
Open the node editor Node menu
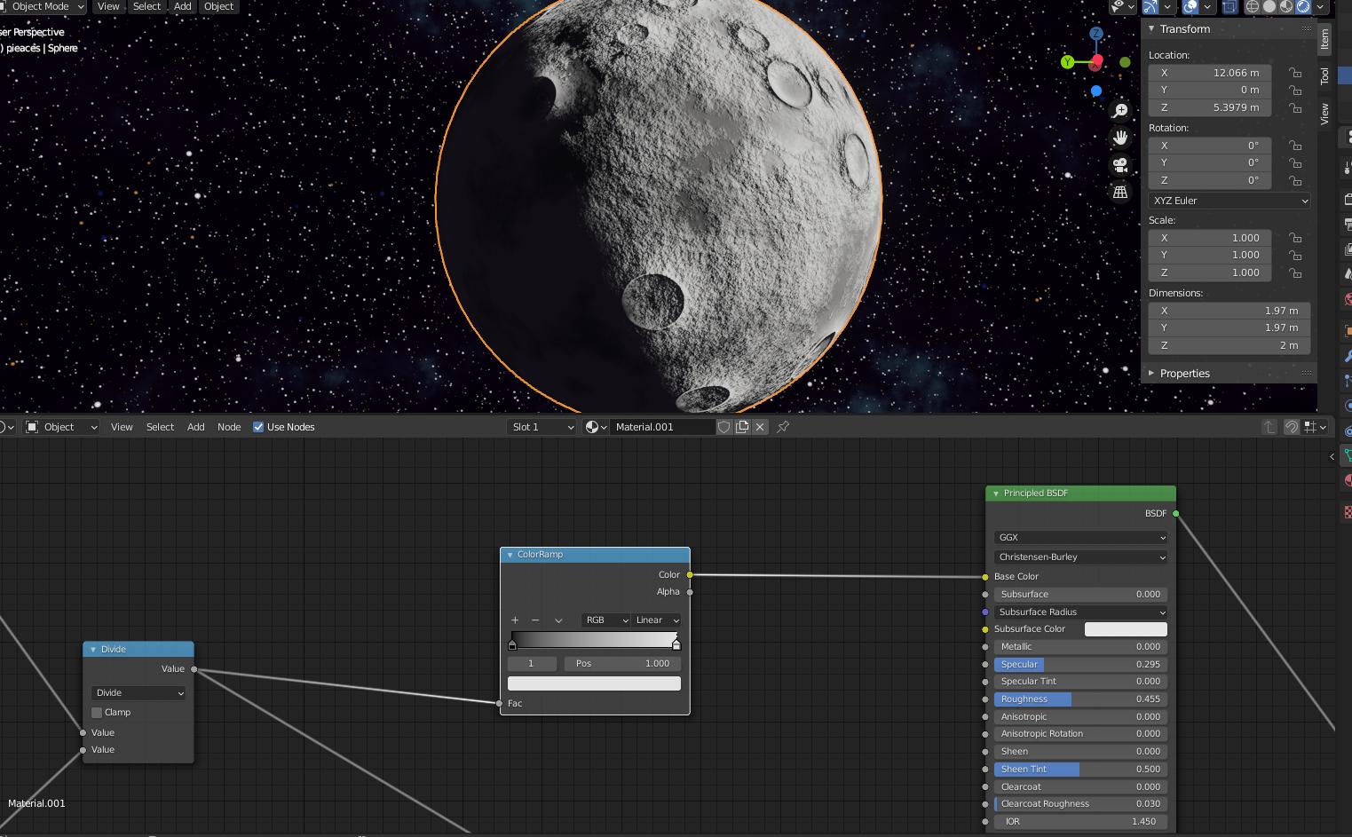pyautogui.click(x=229, y=427)
